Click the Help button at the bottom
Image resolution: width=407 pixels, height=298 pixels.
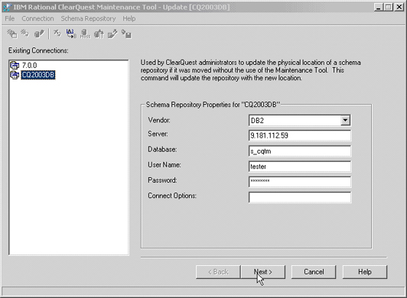tap(365, 272)
